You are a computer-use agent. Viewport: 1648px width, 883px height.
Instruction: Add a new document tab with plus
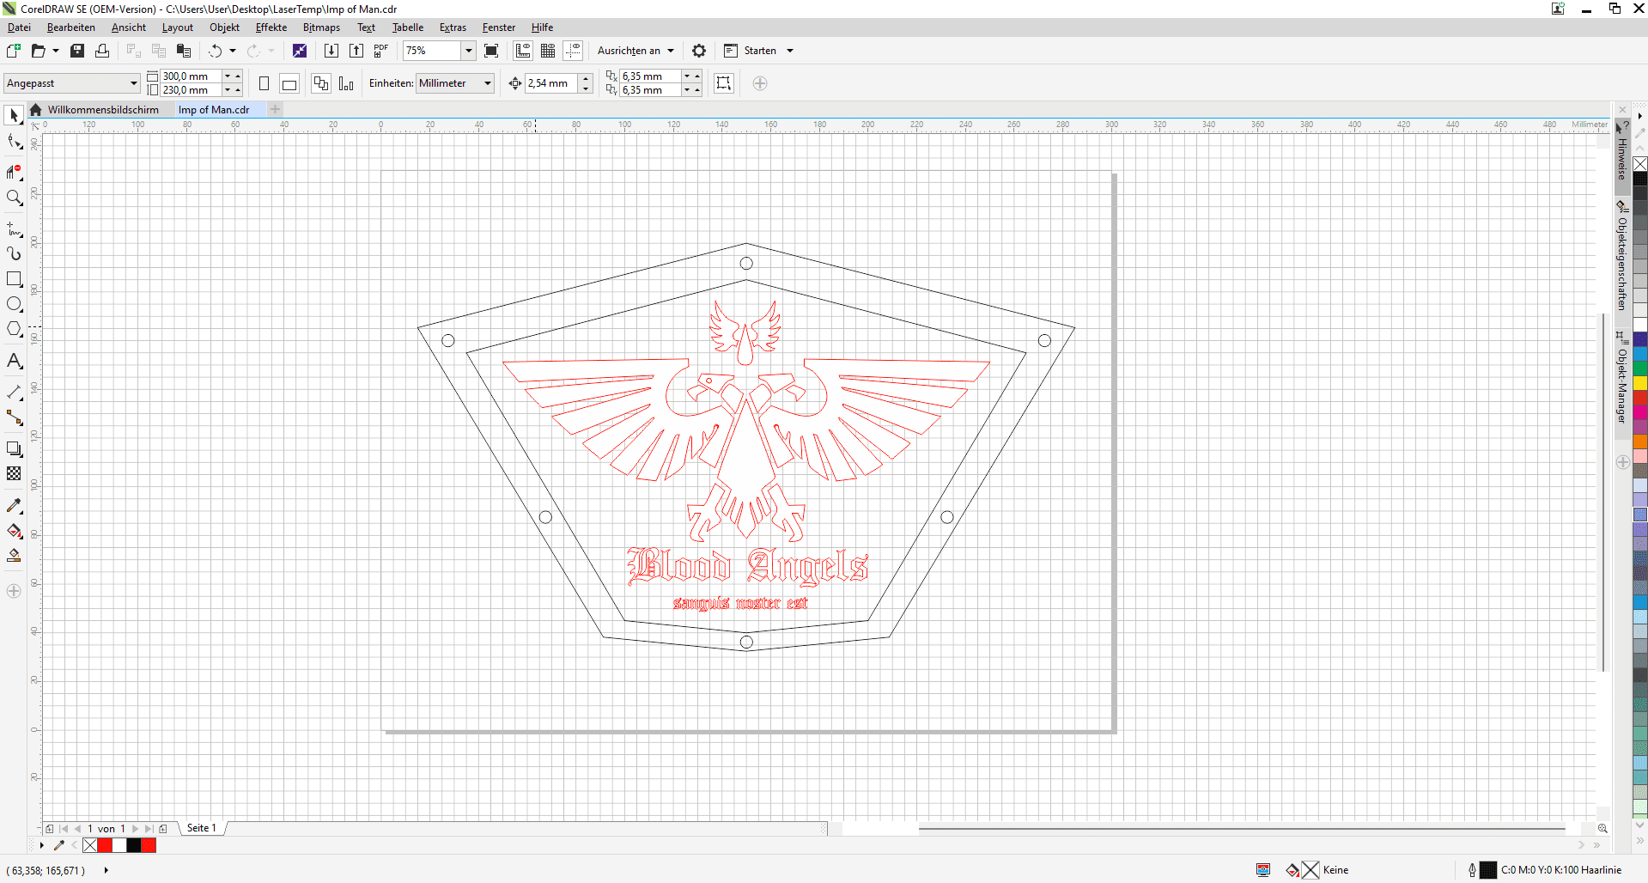coord(276,109)
